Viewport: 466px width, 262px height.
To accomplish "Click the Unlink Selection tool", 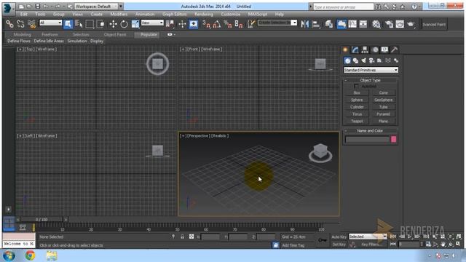I will [x=20, y=24].
